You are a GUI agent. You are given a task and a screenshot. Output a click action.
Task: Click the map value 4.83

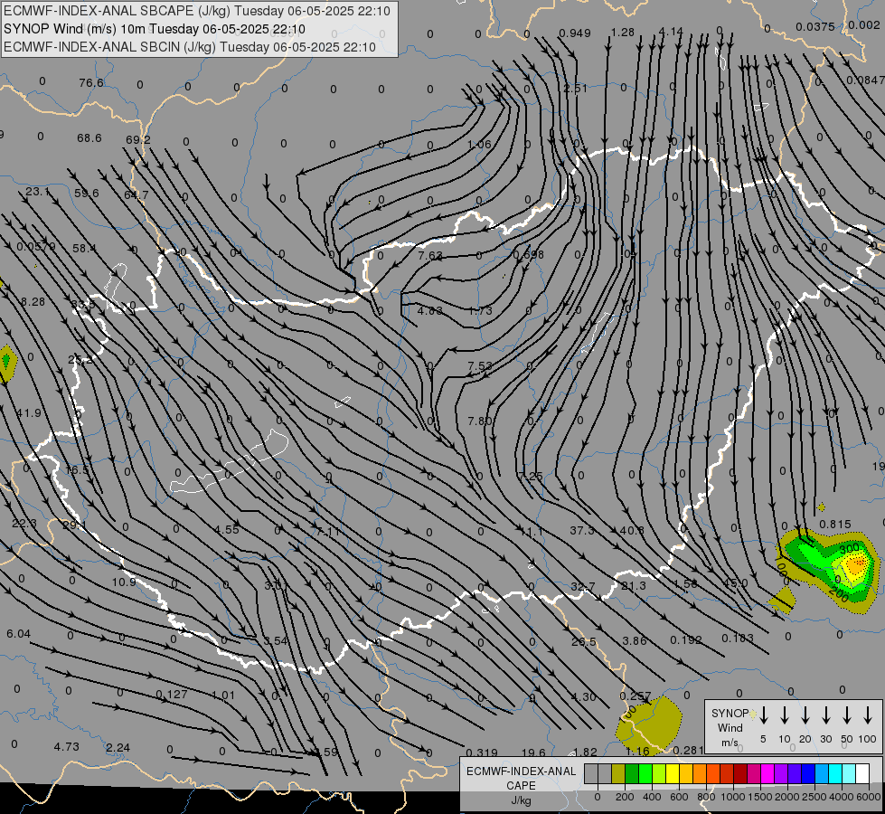[429, 311]
